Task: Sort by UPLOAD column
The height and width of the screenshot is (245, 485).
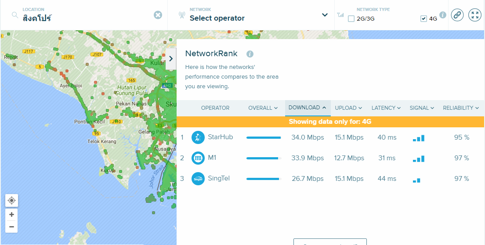Action: [349, 108]
